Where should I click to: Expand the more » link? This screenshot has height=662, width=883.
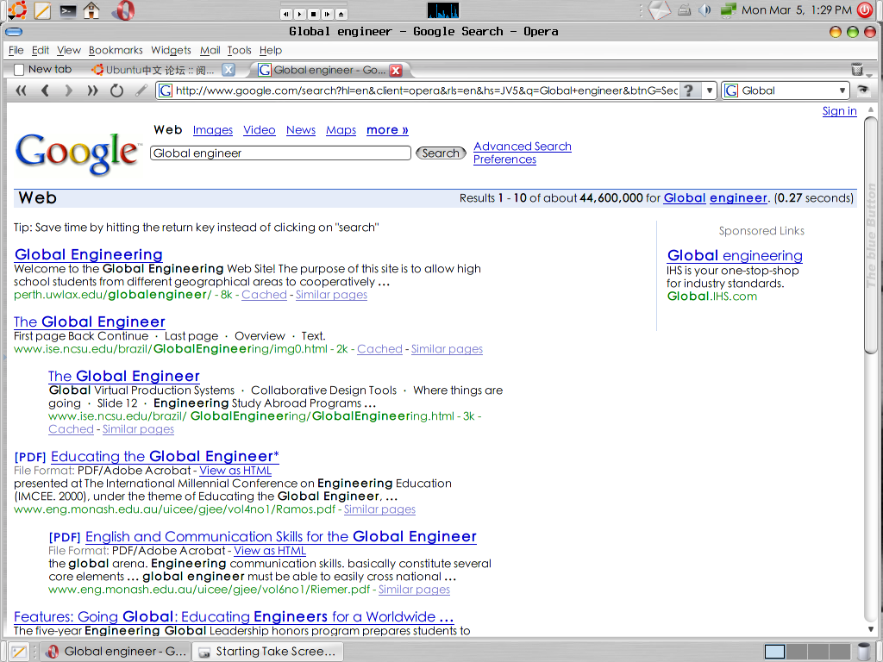pos(387,130)
